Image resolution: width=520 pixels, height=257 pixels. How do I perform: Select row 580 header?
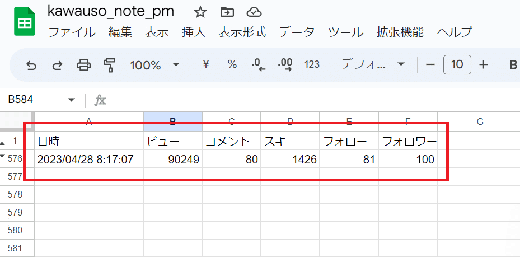[15, 230]
